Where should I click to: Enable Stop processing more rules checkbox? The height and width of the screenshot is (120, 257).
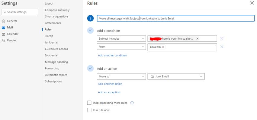coord(89,103)
